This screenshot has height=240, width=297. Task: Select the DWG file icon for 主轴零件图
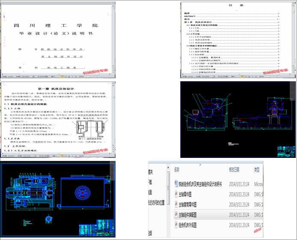coord(176,194)
